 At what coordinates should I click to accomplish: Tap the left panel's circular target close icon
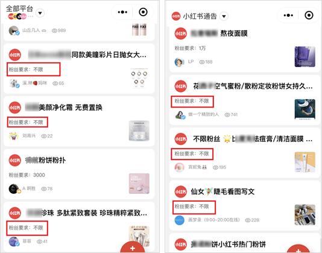coord(143,12)
